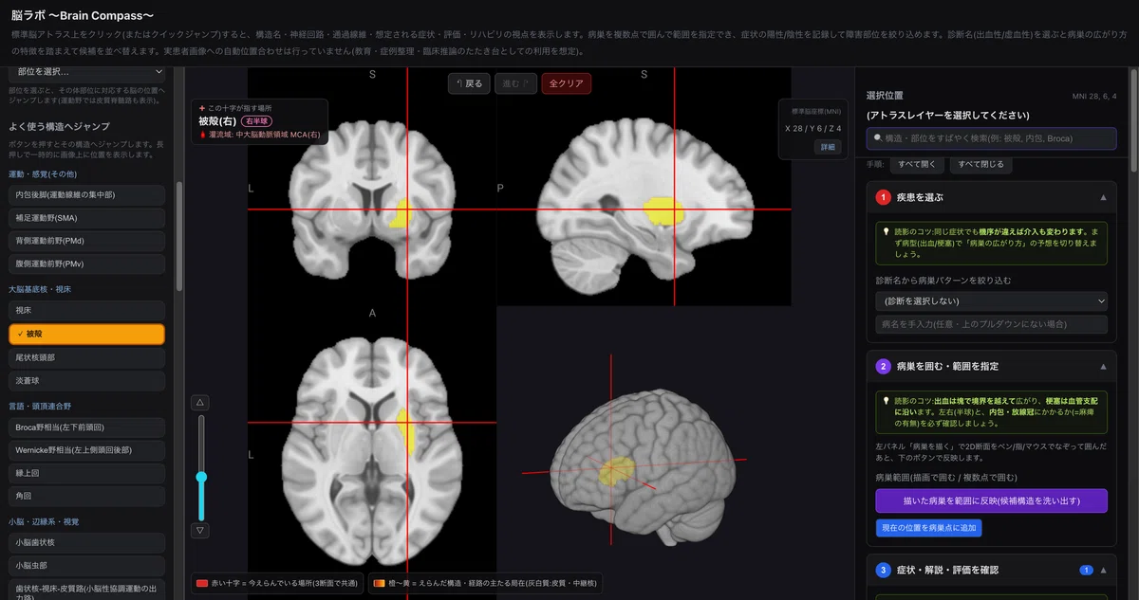
Task: Open the 部位を選択 dropdown
Action: coord(87,71)
